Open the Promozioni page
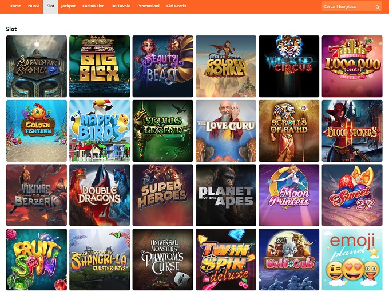Screen dimensions: 389x292 tap(148, 6)
